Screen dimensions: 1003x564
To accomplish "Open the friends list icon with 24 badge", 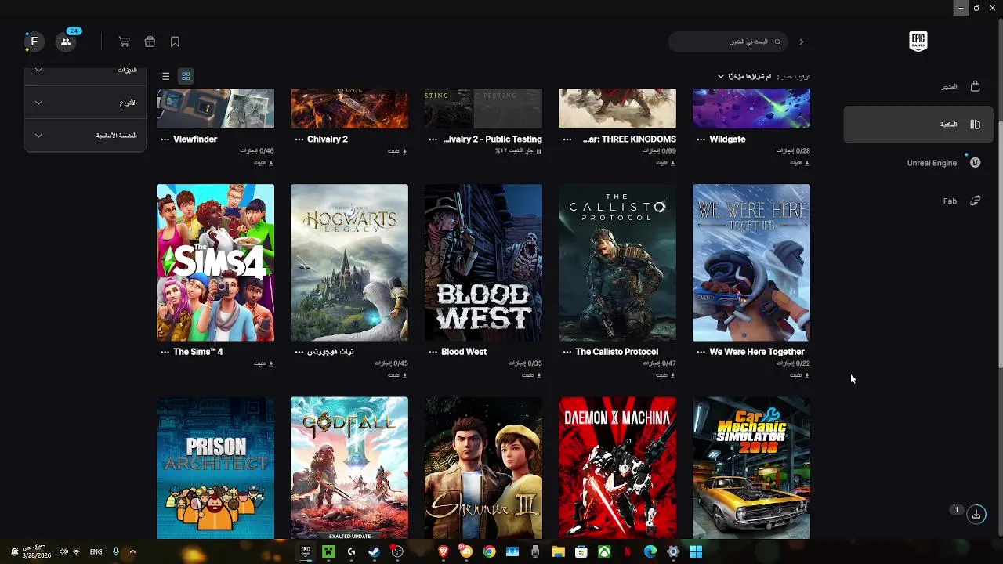I will [x=66, y=42].
